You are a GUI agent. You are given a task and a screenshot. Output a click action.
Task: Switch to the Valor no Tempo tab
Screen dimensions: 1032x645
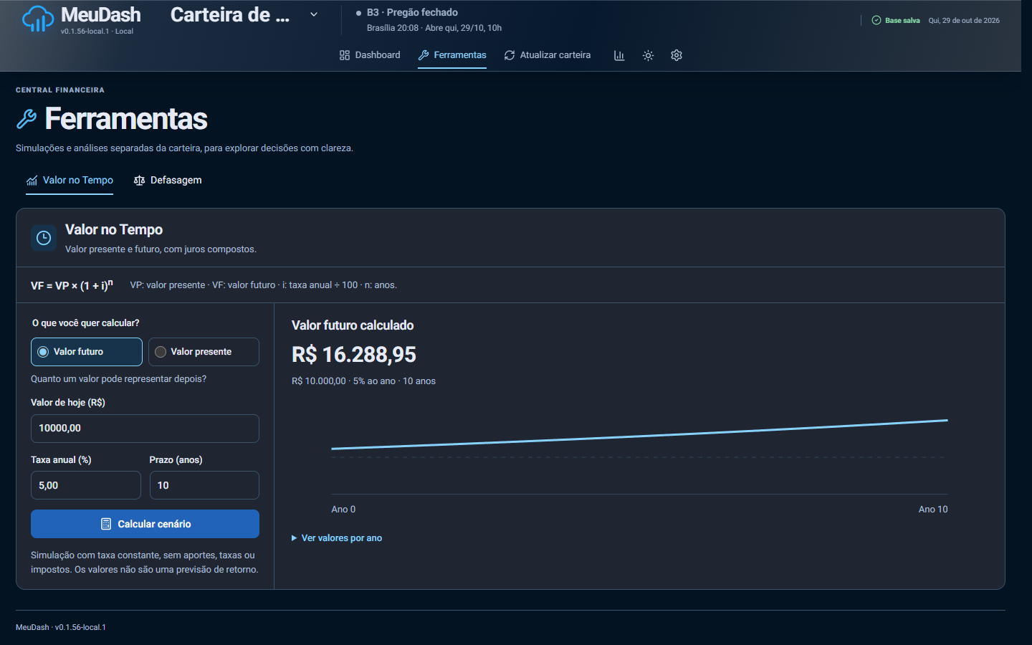(x=70, y=181)
